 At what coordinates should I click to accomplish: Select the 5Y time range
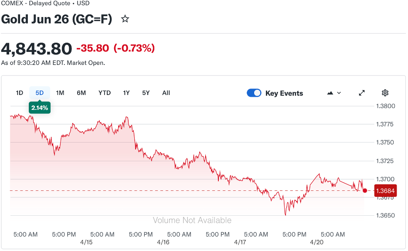click(x=146, y=93)
